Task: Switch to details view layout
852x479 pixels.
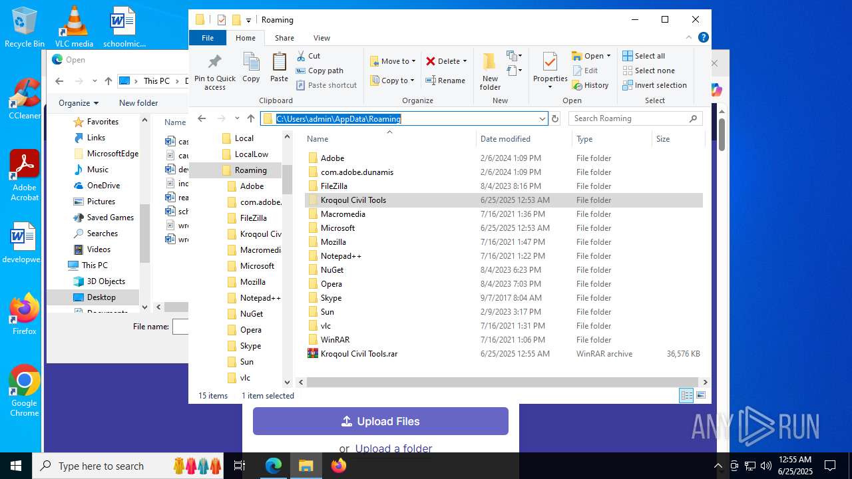Action: pos(686,396)
